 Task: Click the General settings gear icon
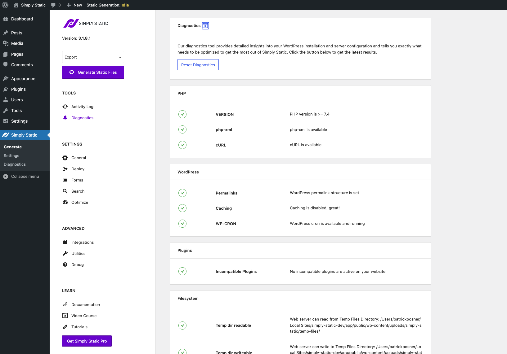click(x=65, y=158)
